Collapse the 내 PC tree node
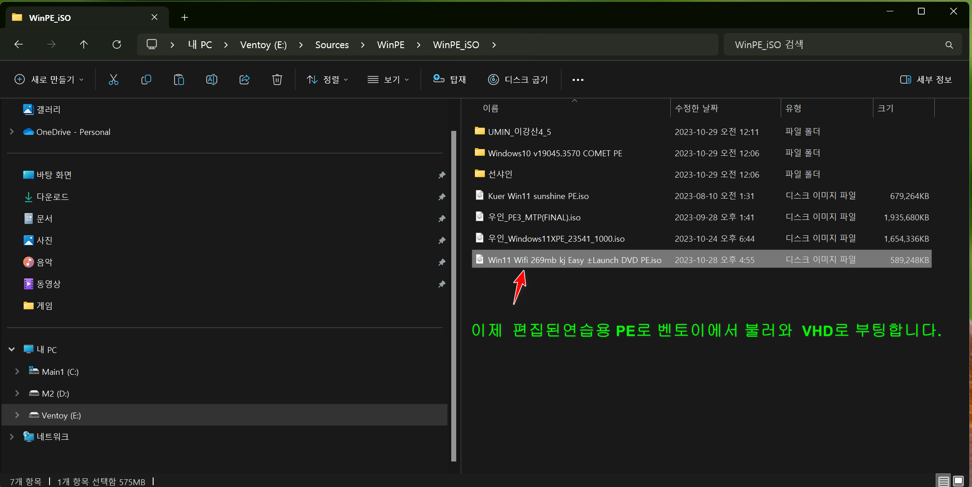Viewport: 972px width, 487px height. pos(12,349)
